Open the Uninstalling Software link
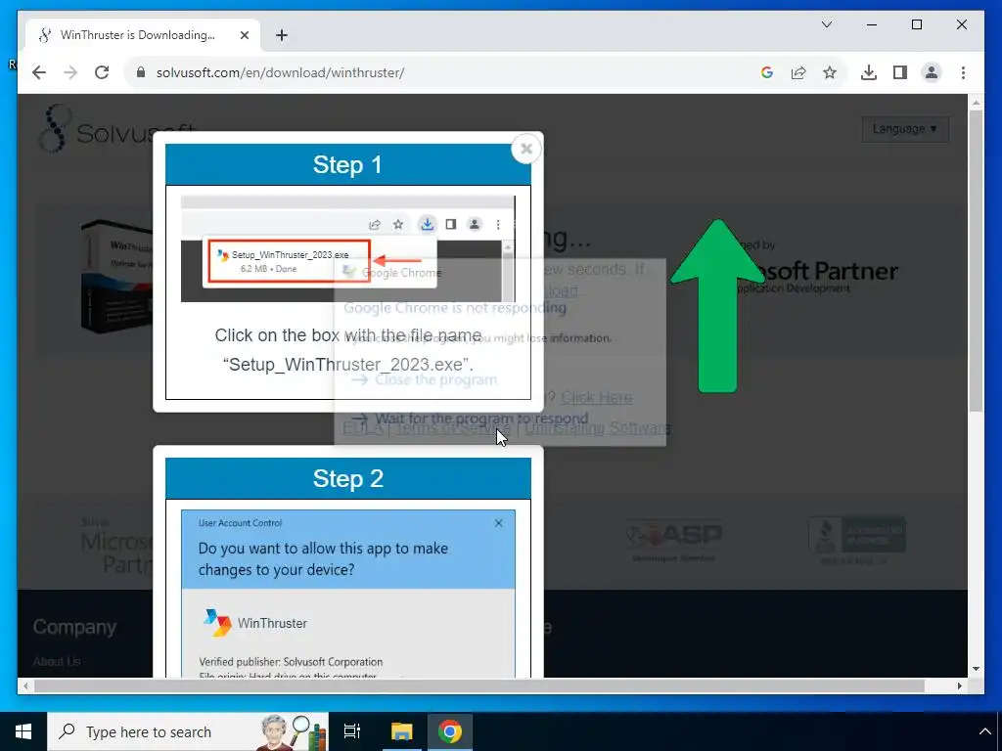This screenshot has width=1002, height=751. 598,428
